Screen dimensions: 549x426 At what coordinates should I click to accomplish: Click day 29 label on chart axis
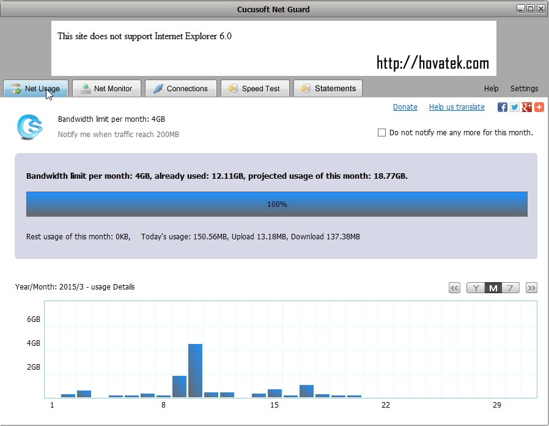point(497,405)
